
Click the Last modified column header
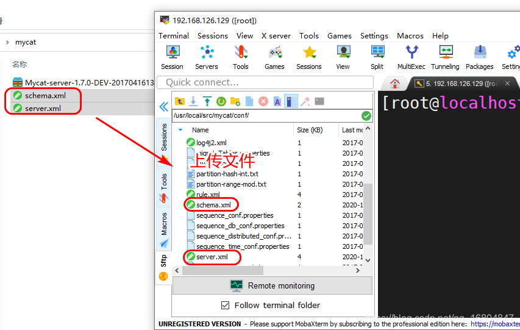(x=351, y=130)
